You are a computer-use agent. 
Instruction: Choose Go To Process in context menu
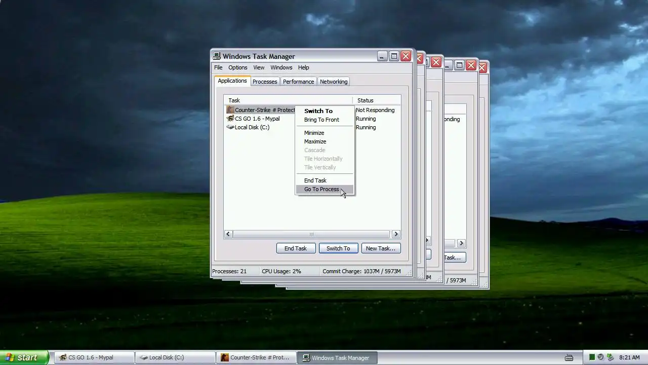(x=325, y=189)
